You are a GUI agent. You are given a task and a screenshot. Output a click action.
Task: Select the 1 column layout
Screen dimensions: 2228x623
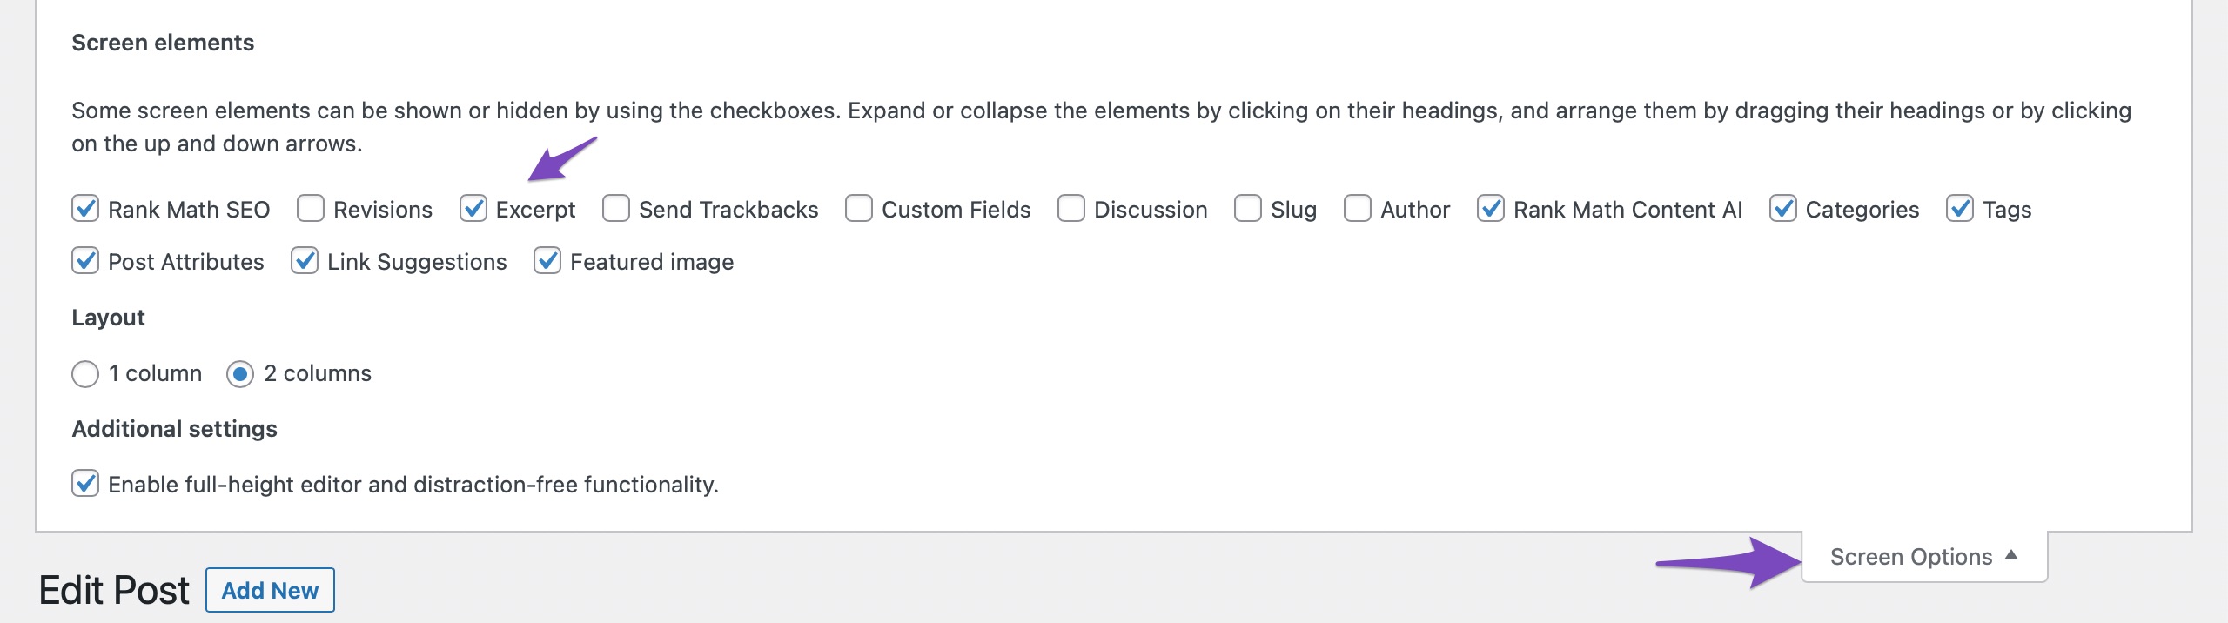[x=84, y=373]
